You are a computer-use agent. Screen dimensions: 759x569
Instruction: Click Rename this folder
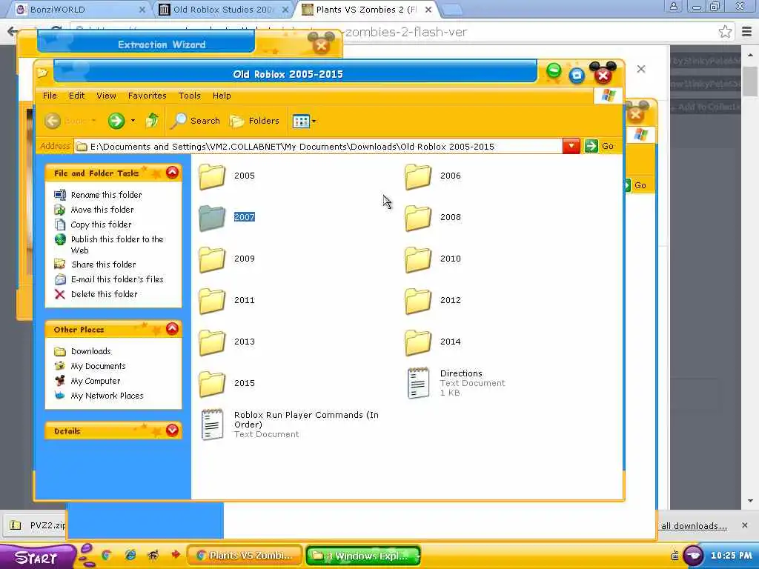click(107, 195)
